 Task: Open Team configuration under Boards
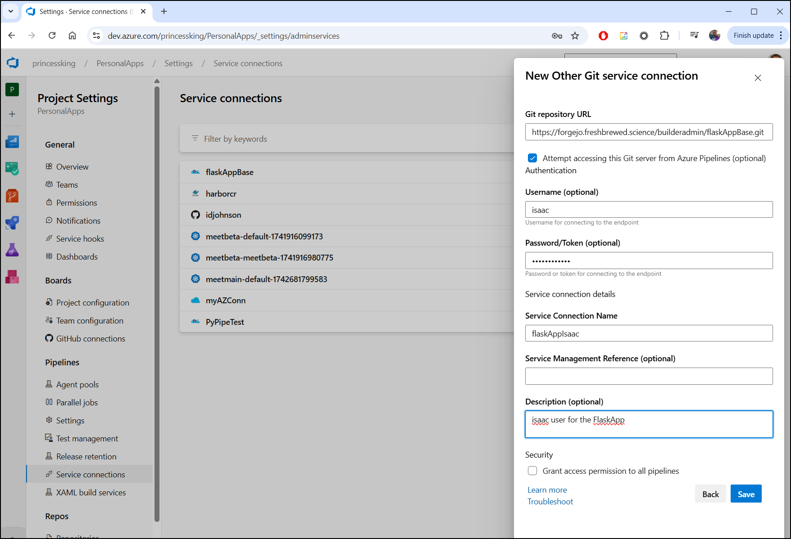(x=90, y=320)
